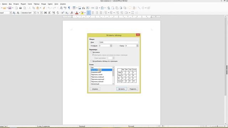The width and height of the screenshot is (228, 128).
Task: Open the font size 12 dropdown
Action: (41, 13)
